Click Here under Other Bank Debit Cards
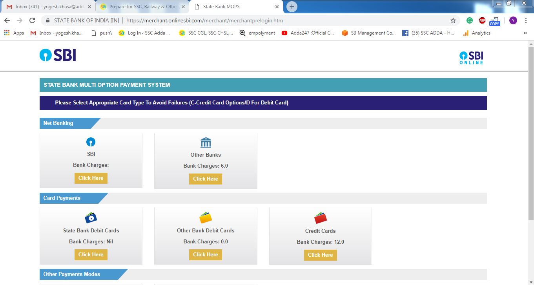Image resolution: width=534 pixels, height=285 pixels. point(206,254)
